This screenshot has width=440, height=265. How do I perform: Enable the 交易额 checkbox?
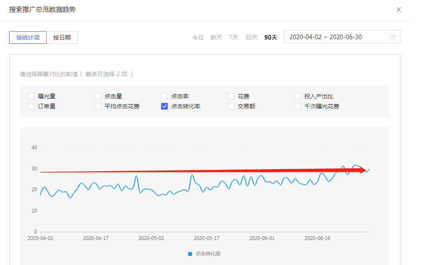tap(231, 106)
